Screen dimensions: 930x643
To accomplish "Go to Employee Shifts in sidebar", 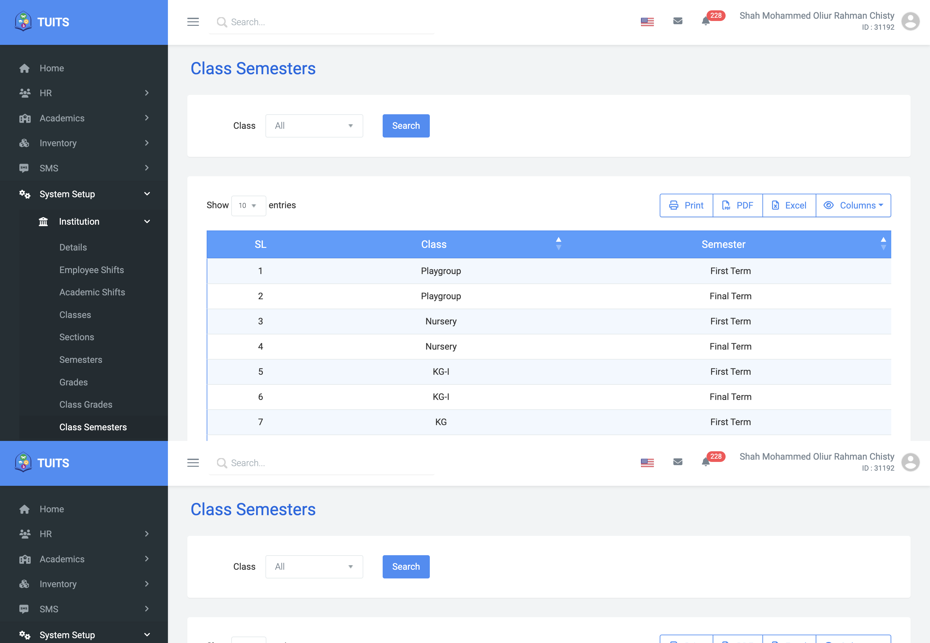I will tap(91, 270).
